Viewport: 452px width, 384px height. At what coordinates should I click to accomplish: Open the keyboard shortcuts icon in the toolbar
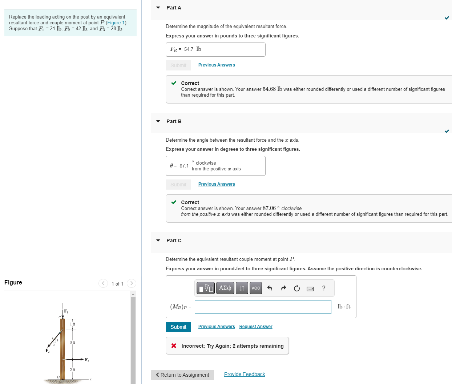(x=310, y=288)
